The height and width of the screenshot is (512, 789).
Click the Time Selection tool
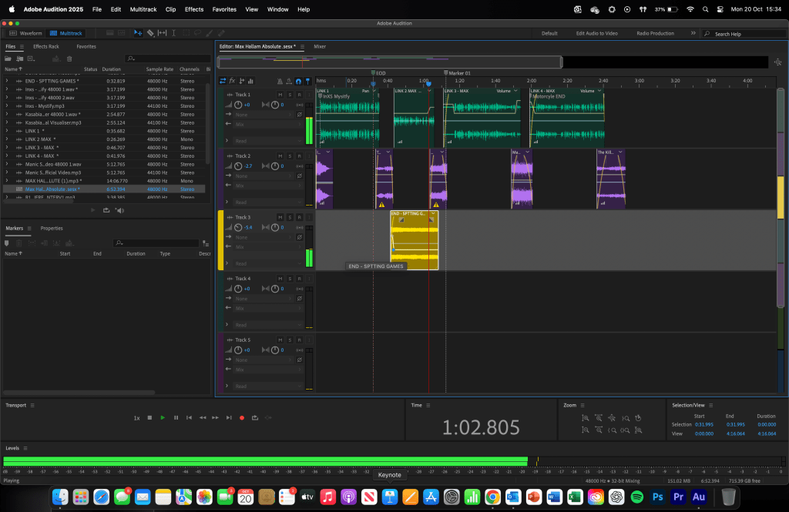[174, 33]
